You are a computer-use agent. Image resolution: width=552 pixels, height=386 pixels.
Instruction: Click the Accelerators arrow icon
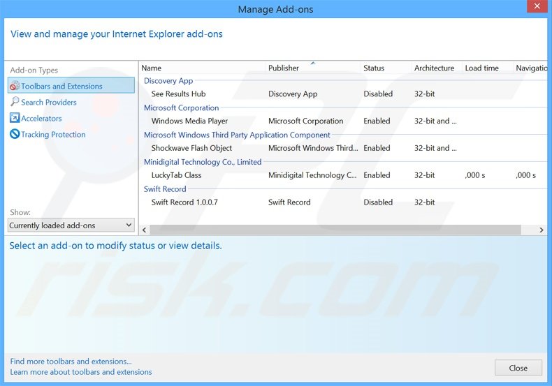coord(15,118)
